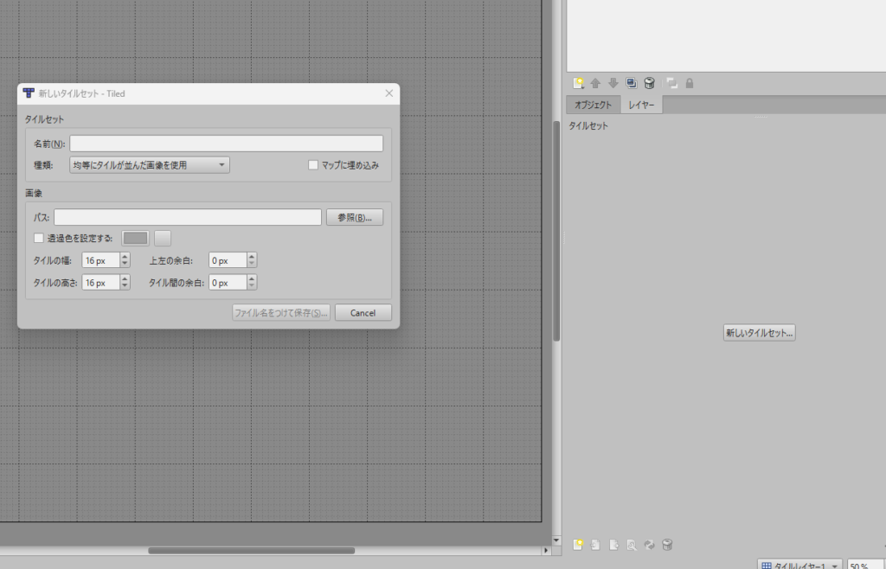Switch to the オブジェクト tab
This screenshot has height=569, width=886.
tap(594, 105)
